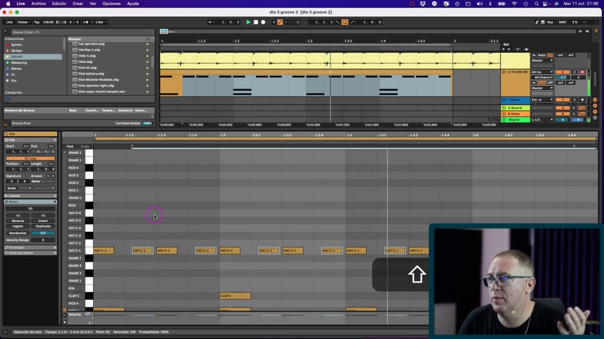The height and width of the screenshot is (339, 604).
Task: Click the Duplicate button
Action: tap(43, 227)
